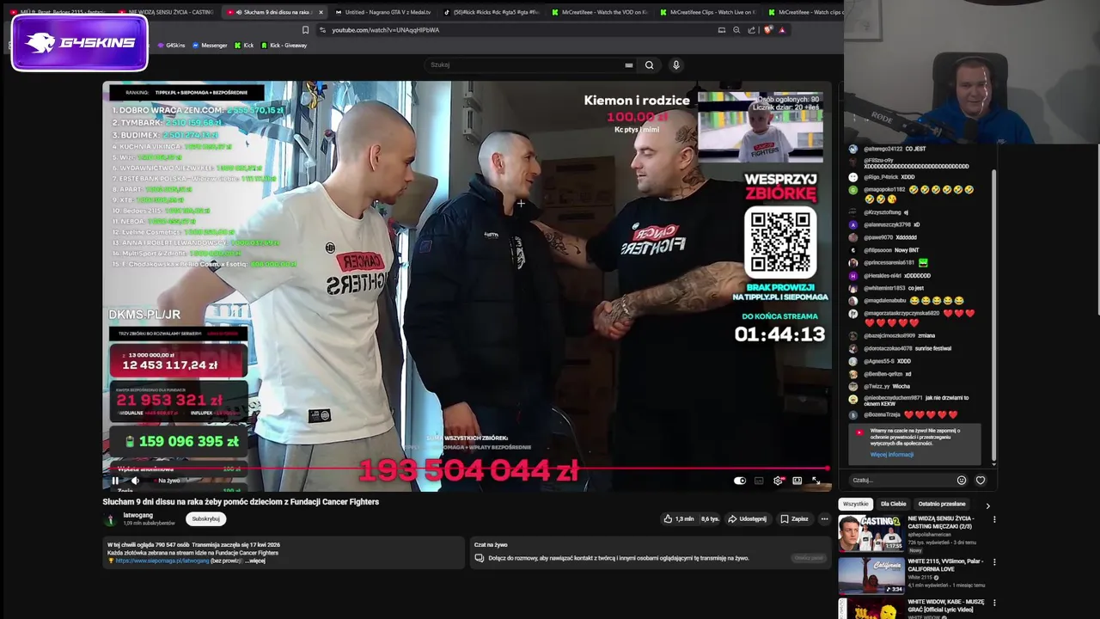Viewport: 1100px width, 619px height.
Task: Open the latwogang channel avatar
Action: [x=110, y=519]
